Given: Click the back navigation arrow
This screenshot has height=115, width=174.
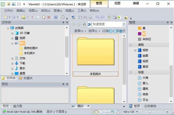Looking at the screenshot, I should pyautogui.click(x=74, y=24).
